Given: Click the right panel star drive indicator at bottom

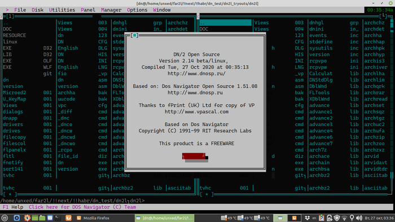Looking at the screenshot, I should click(x=207, y=194).
